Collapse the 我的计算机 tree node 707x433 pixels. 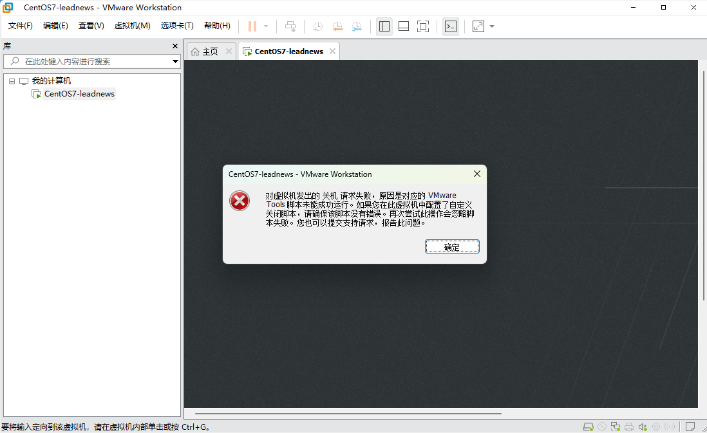pos(12,82)
